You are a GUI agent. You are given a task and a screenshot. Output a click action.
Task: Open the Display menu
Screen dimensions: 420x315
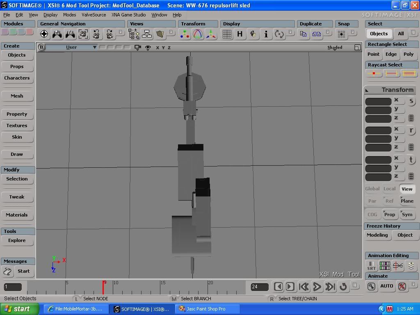pyautogui.click(x=50, y=15)
